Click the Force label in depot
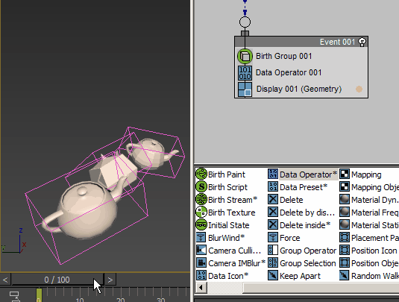The image size is (399, 302). [x=290, y=238]
